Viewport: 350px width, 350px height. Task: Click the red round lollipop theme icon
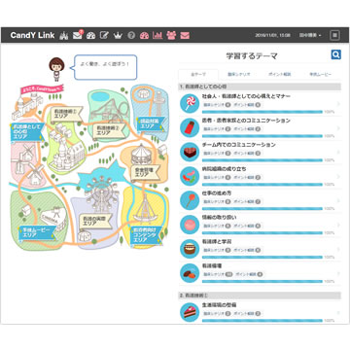tap(190, 200)
